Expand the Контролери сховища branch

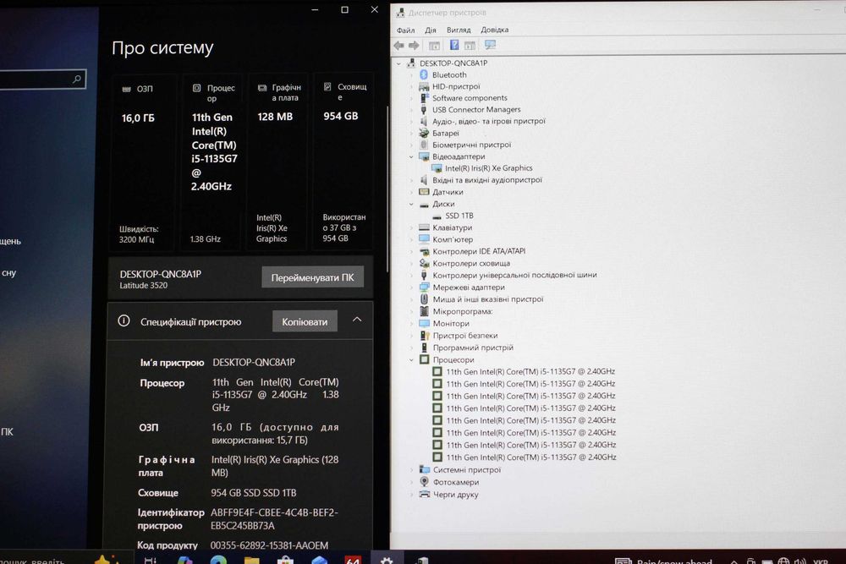point(411,263)
